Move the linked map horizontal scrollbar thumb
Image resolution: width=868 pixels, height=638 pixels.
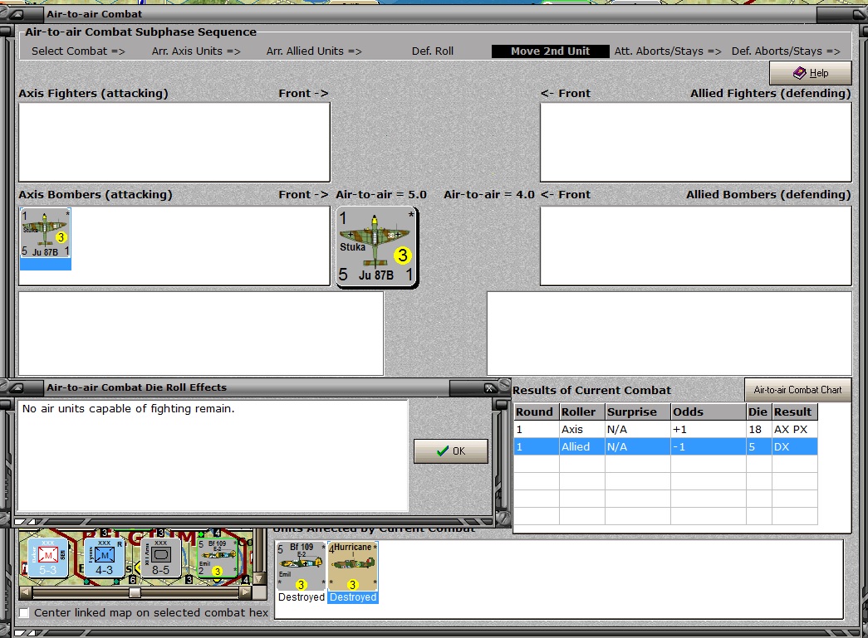135,592
